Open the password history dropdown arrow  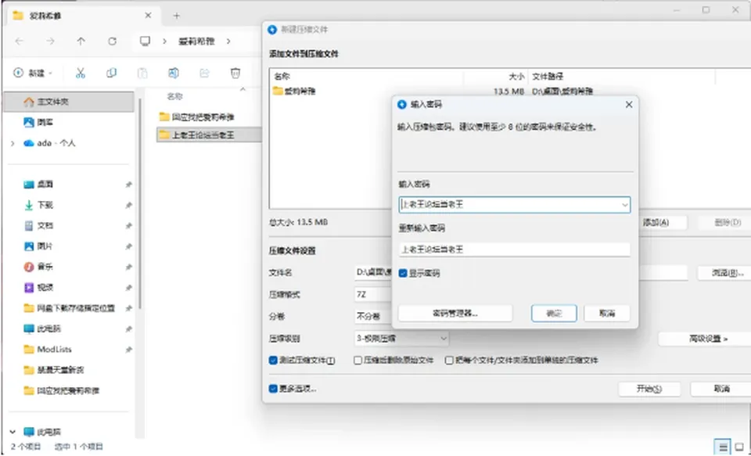624,205
